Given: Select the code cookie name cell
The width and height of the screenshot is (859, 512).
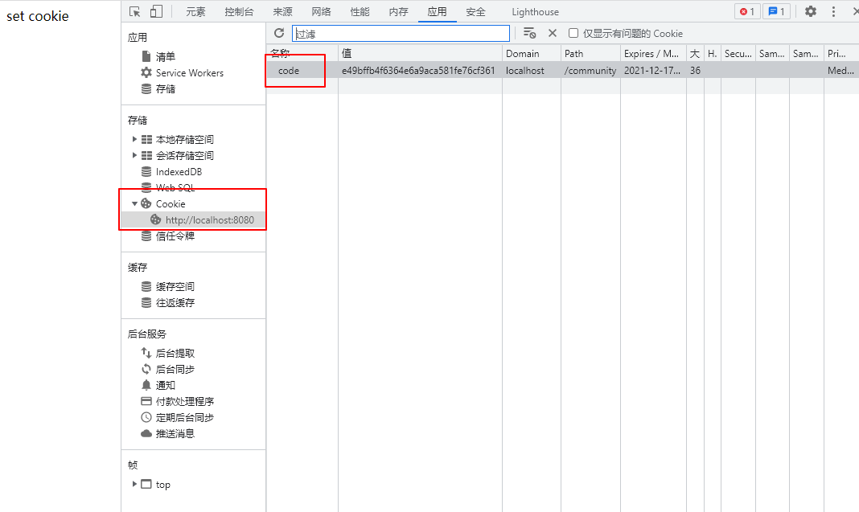Looking at the screenshot, I should (x=302, y=71).
